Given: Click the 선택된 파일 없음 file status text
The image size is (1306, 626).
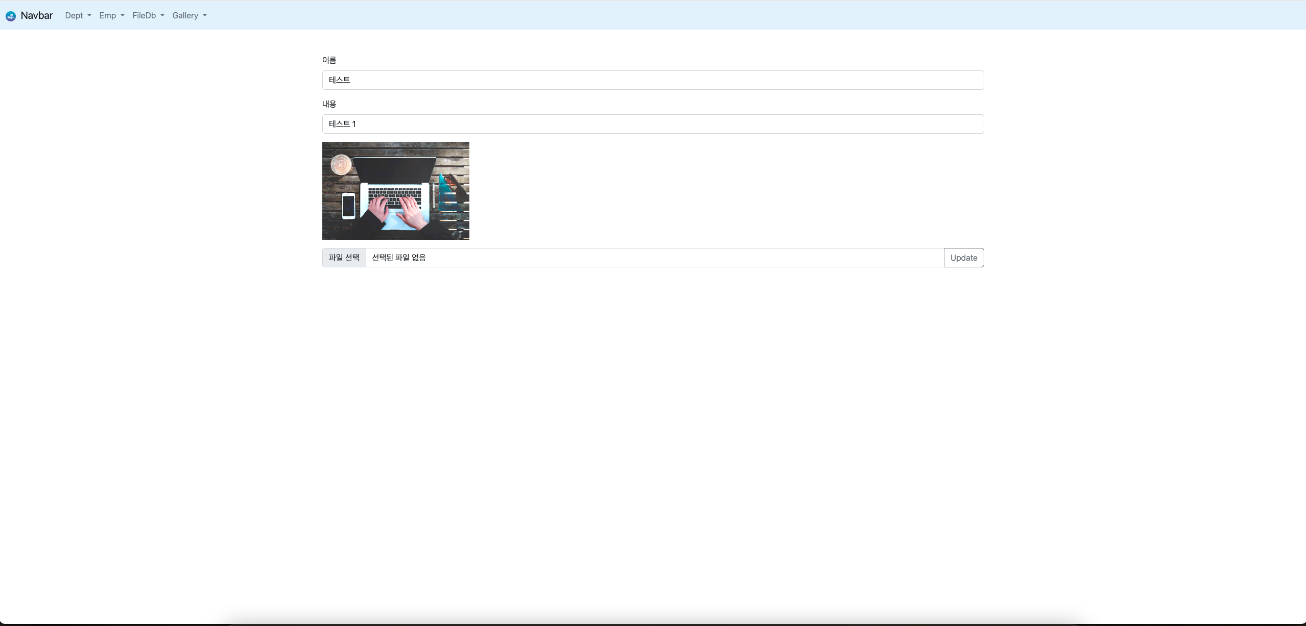Looking at the screenshot, I should (398, 257).
